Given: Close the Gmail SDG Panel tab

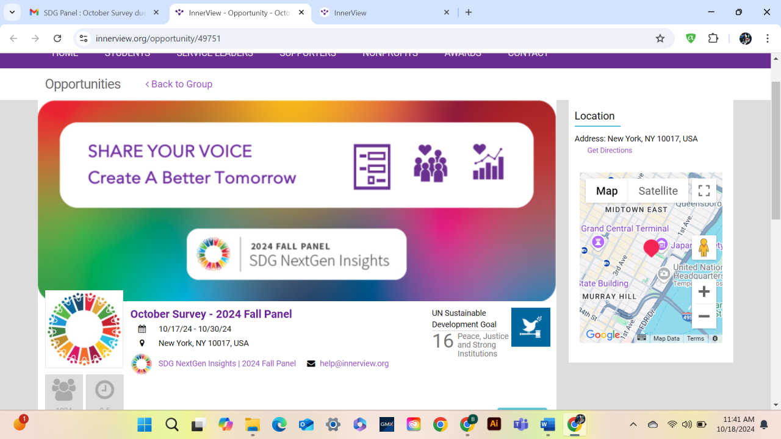Looking at the screenshot, I should 157,12.
